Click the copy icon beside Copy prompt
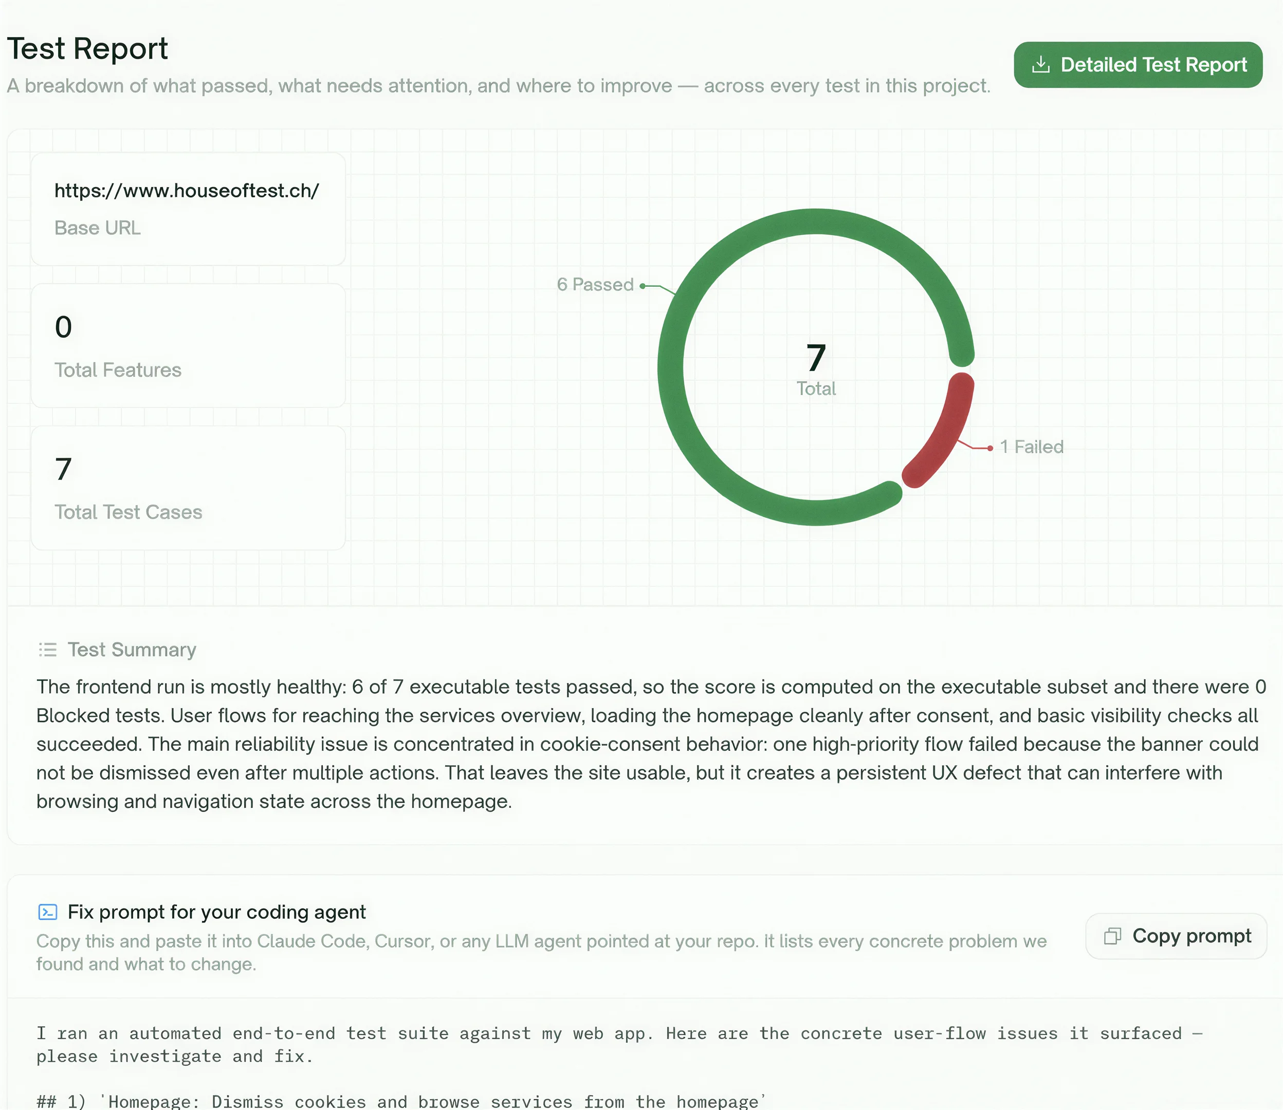The height and width of the screenshot is (1110, 1283). tap(1113, 936)
